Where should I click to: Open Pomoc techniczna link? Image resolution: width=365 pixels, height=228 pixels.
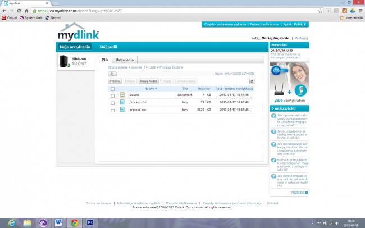(x=264, y=24)
